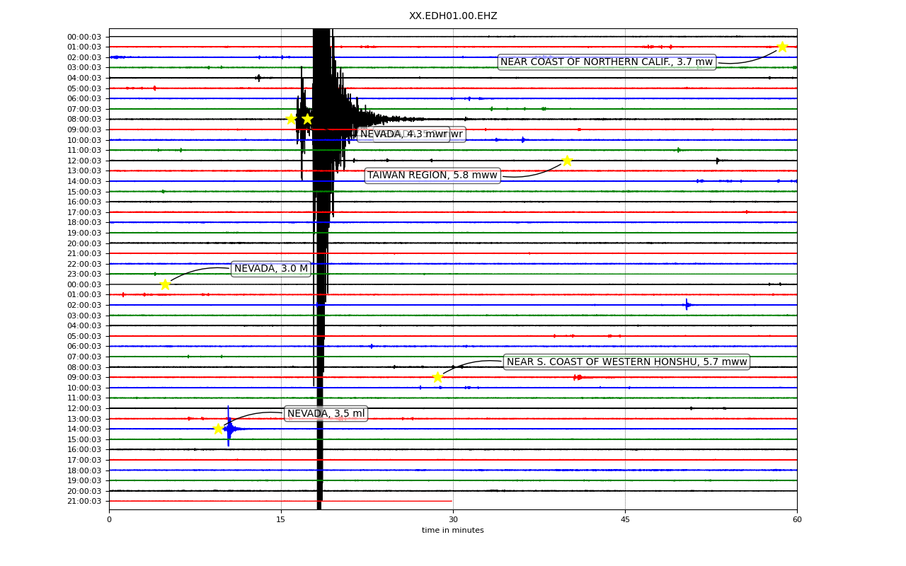This screenshot has height=566, width=906.
Task: Click the blue seismic spike on 14:00:03 trace
Action: click(229, 427)
